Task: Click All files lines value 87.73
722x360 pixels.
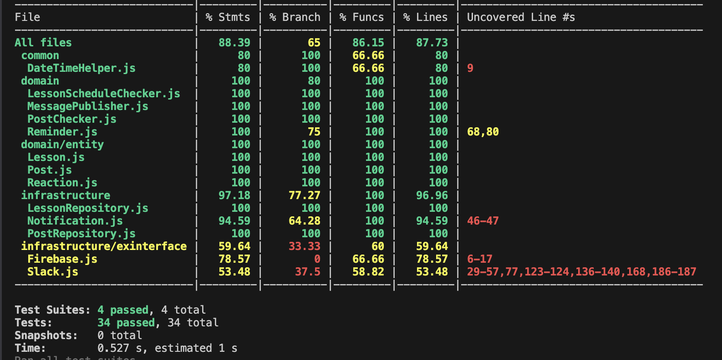Action: tap(432, 43)
